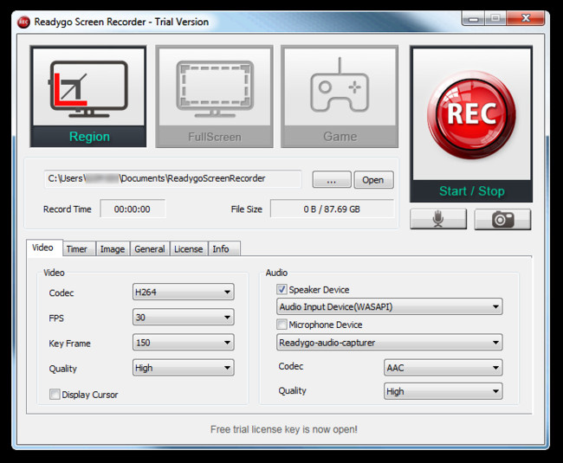This screenshot has height=463, width=563.
Task: Enable the Display Cursor checkbox
Action: [55, 394]
